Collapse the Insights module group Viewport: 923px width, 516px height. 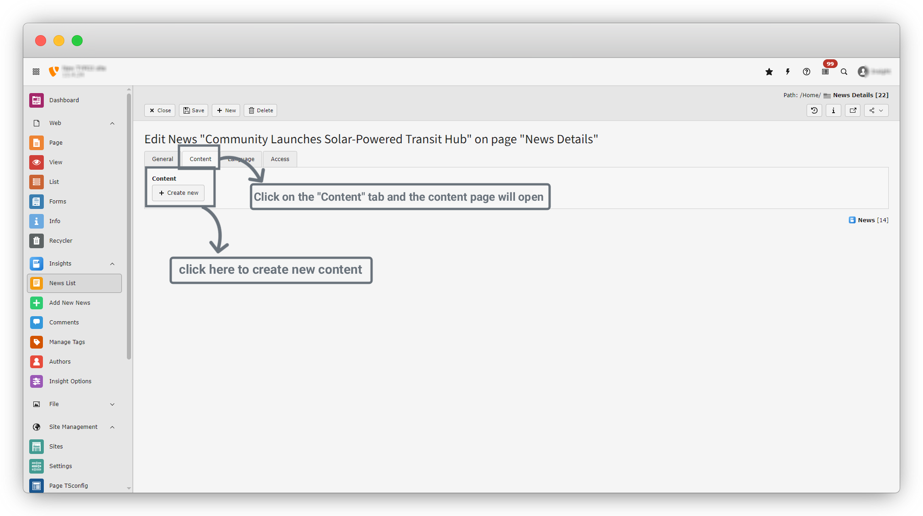[x=112, y=264]
